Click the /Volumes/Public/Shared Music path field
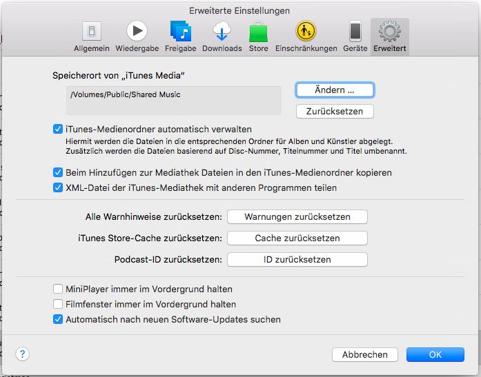The height and width of the screenshot is (377, 481). [x=174, y=101]
